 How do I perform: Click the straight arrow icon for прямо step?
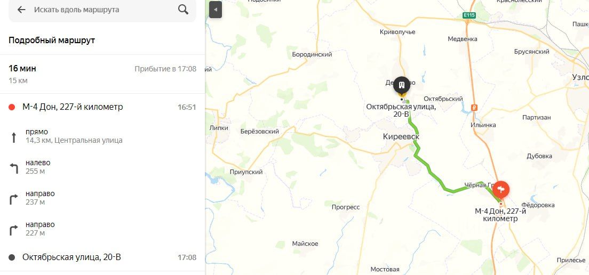pos(14,137)
